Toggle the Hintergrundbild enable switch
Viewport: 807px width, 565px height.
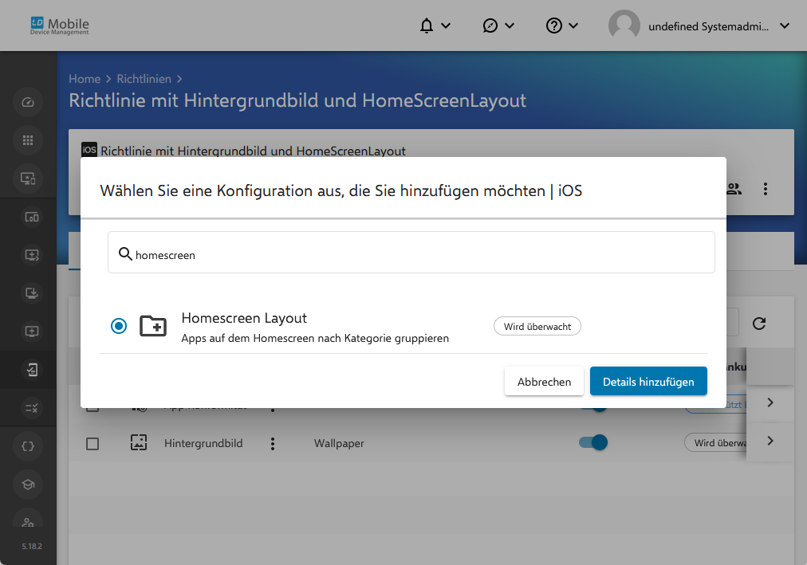pyautogui.click(x=593, y=442)
